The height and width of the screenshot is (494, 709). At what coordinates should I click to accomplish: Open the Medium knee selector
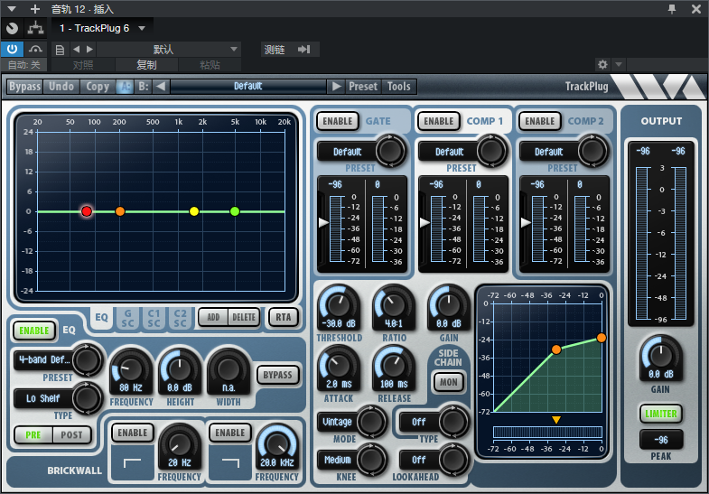(337, 460)
